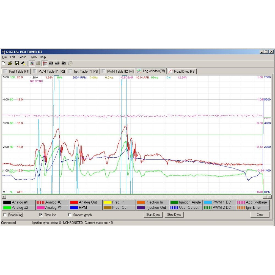This screenshot has height=275, width=275.
Task: Click the Open folder icon
Action: click(10, 63)
